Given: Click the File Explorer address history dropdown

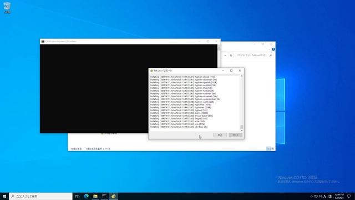Looking at the screenshot, I should click(225, 56).
